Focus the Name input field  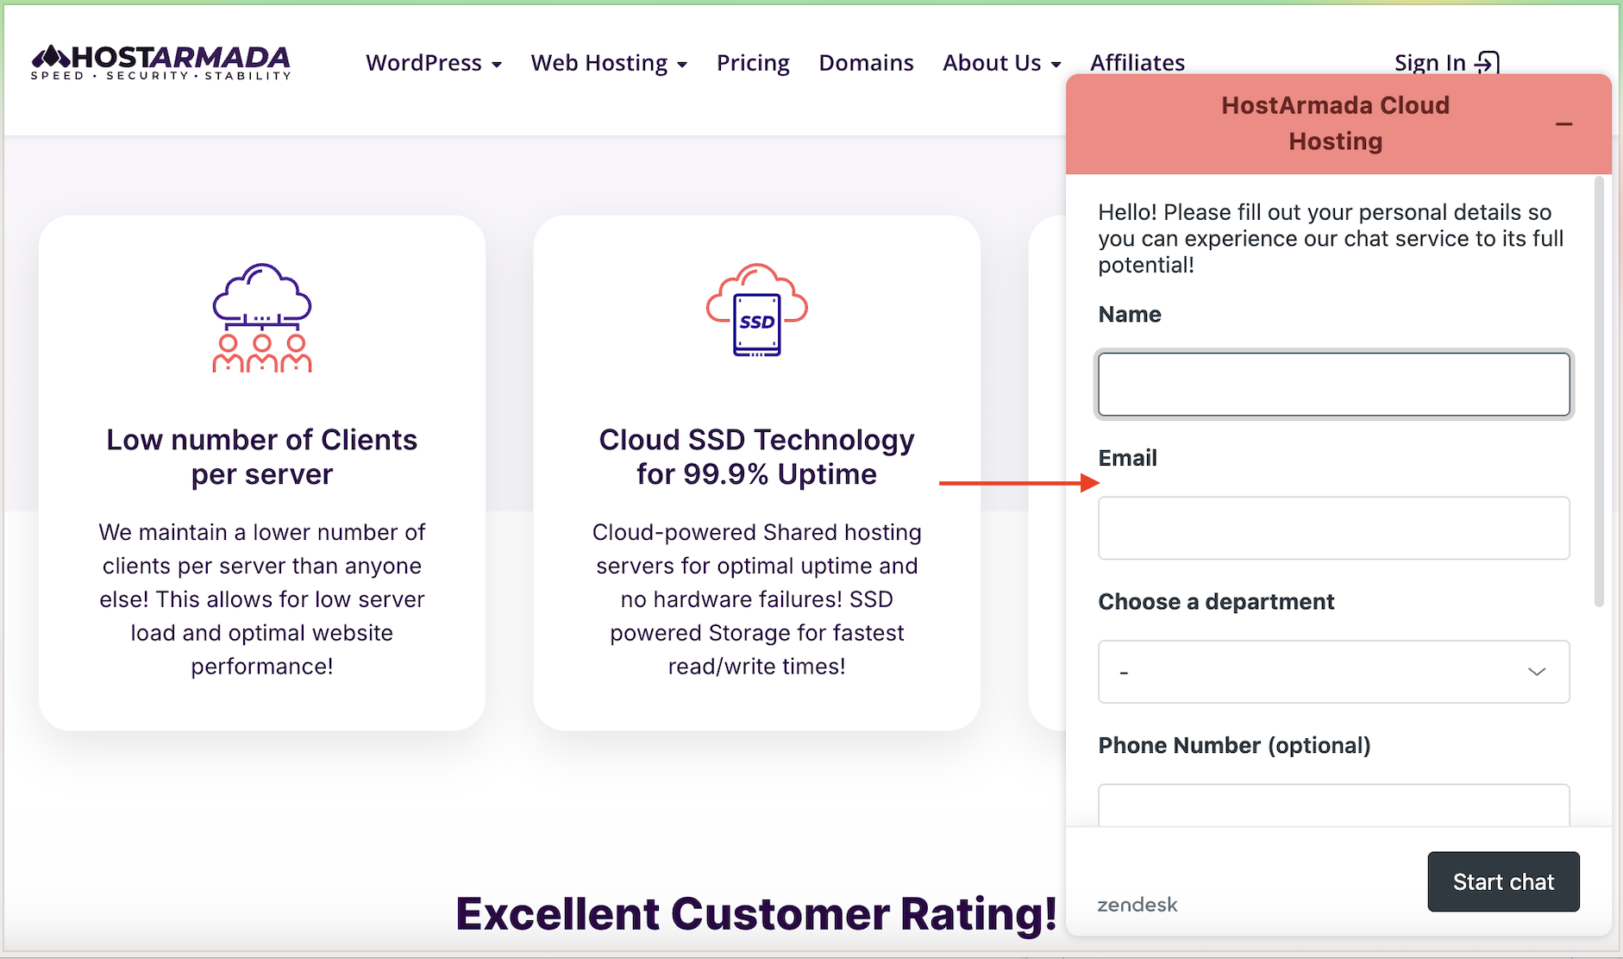point(1333,384)
